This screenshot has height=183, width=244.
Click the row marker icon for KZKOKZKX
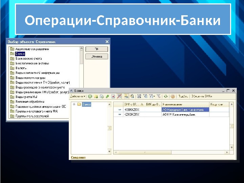click(120, 115)
